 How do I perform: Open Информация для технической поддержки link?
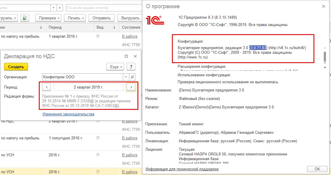click(x=182, y=169)
